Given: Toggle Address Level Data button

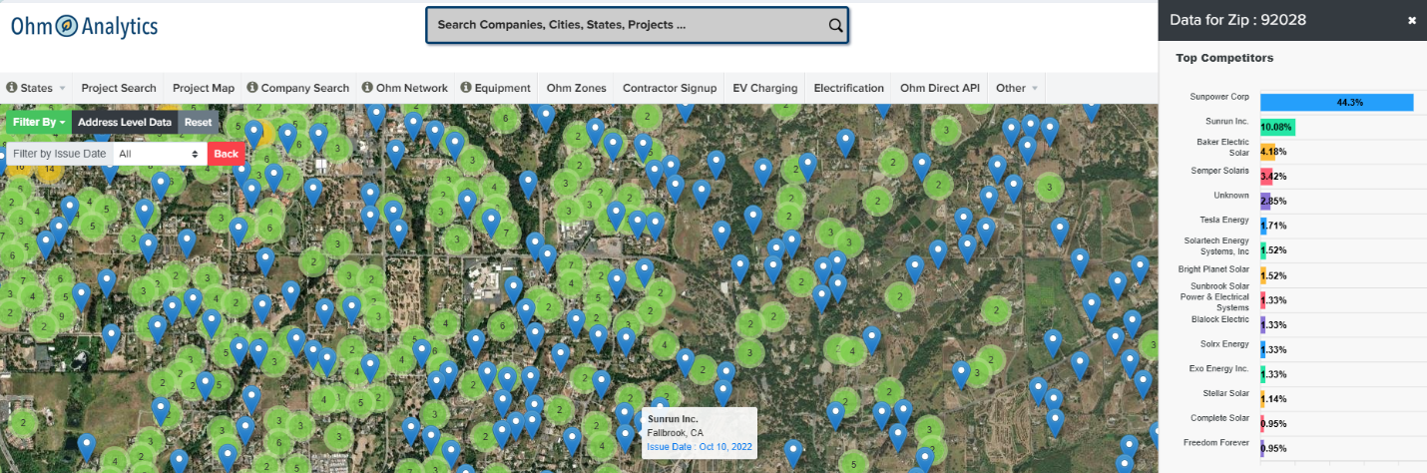Looking at the screenshot, I should coord(125,123).
